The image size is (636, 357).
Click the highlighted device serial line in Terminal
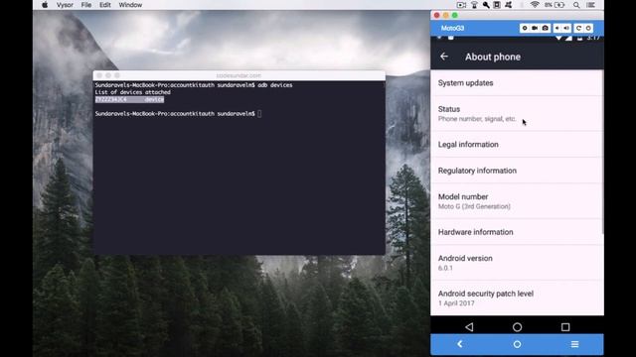point(129,99)
